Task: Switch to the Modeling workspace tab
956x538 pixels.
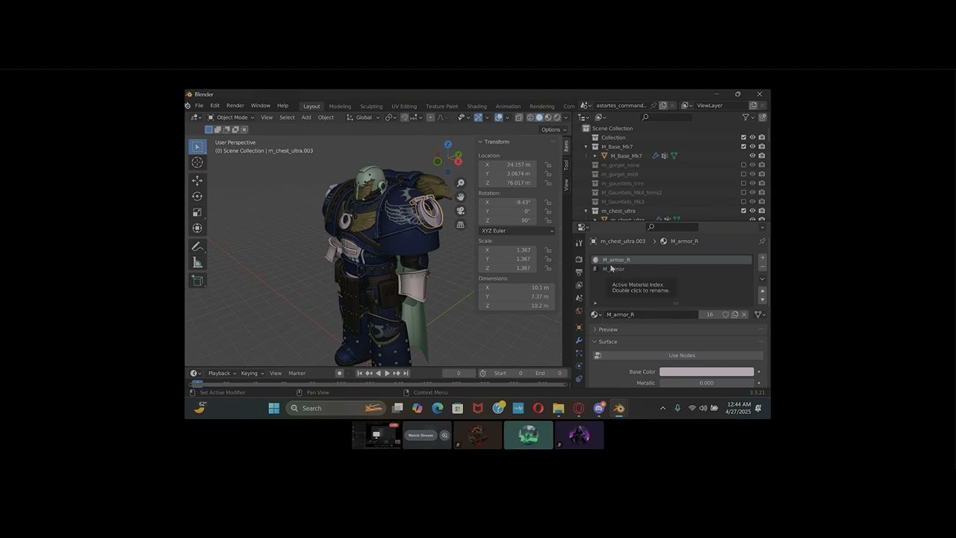Action: click(x=340, y=106)
